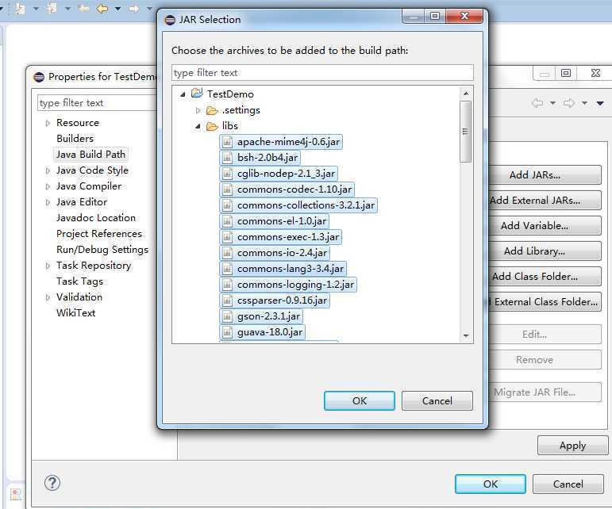Click Add JARs... button
Image resolution: width=612 pixels, height=509 pixels.
click(x=545, y=175)
